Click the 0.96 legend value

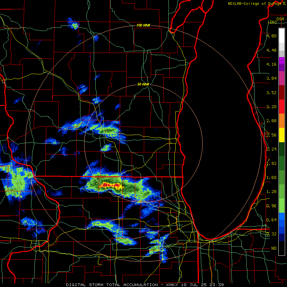271,206
